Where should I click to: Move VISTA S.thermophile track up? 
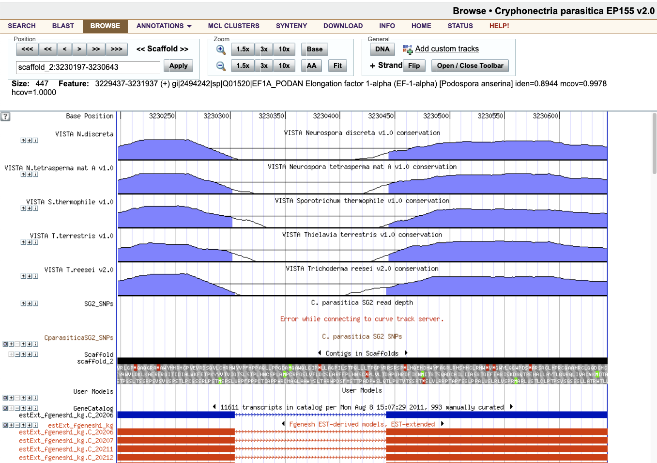(x=23, y=208)
